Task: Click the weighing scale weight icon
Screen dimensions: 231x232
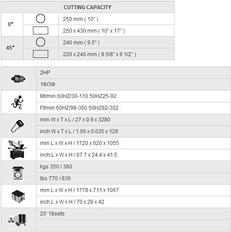Action: 18,173
